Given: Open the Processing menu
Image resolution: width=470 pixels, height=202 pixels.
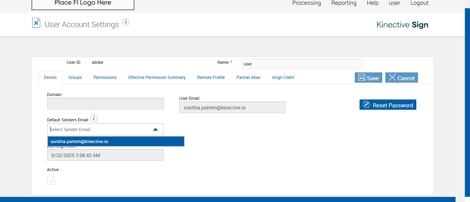Looking at the screenshot, I should (307, 3).
